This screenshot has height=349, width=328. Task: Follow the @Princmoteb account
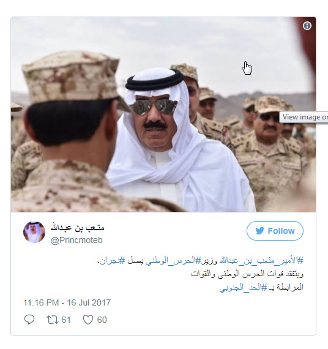[x=275, y=231]
